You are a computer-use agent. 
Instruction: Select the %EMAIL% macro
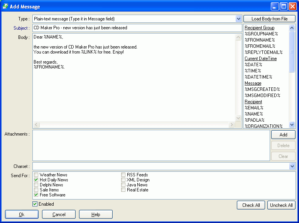254,108
